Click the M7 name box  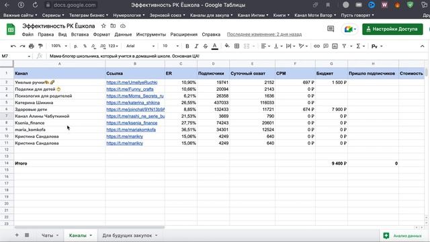[15, 56]
